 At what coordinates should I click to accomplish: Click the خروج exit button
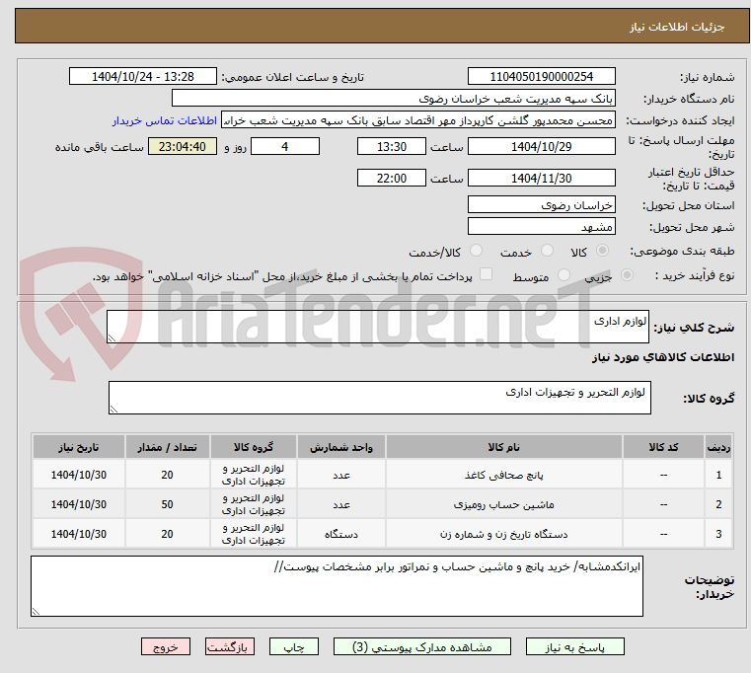[x=165, y=646]
